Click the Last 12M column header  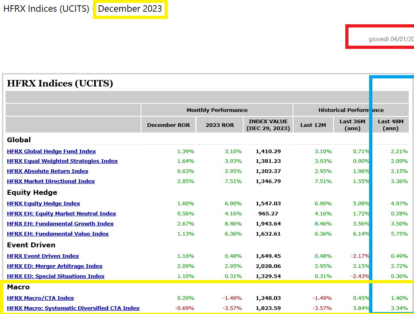313,125
